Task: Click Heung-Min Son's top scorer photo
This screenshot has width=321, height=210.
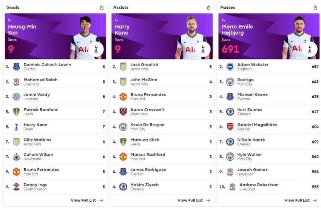Action: (85, 38)
